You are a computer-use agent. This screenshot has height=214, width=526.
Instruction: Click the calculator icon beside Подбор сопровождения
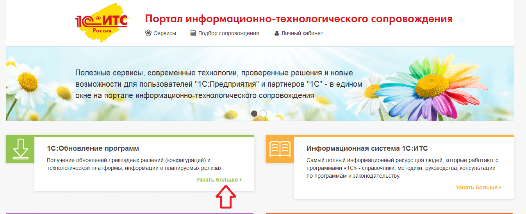(x=193, y=33)
